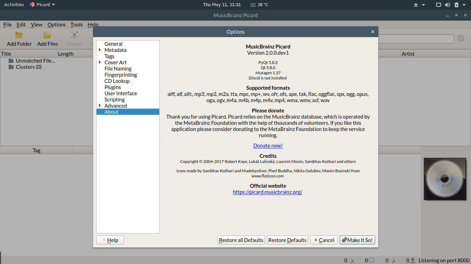The image size is (471, 264).
Task: Expand the Advanced options tree arrow
Action: pos(100,106)
